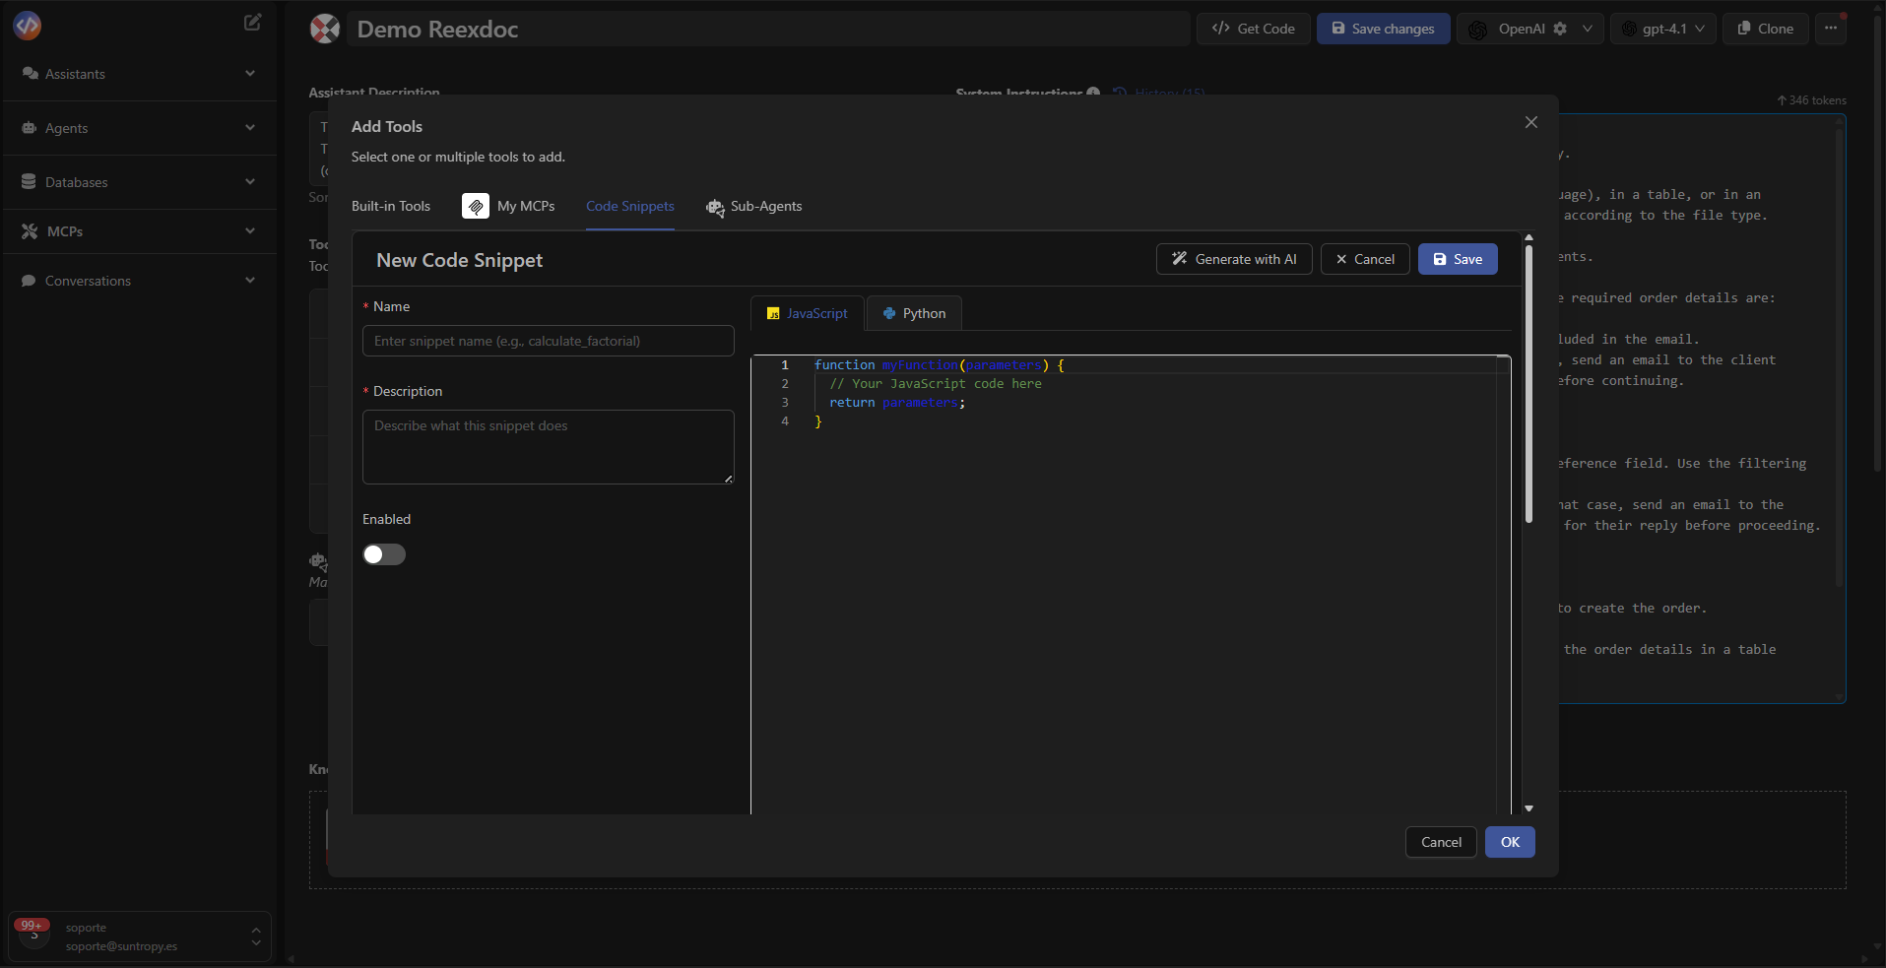
Task: Switch to the Python tab
Action: coord(913,312)
